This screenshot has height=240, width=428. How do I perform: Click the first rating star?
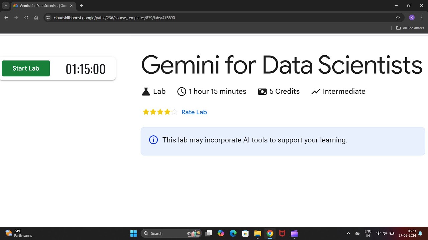coord(146,112)
